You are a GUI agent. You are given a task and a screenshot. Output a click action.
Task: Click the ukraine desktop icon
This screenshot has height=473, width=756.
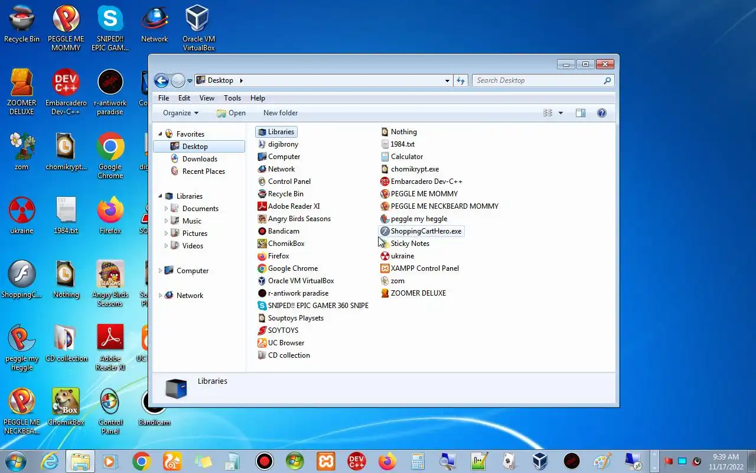[22, 216]
